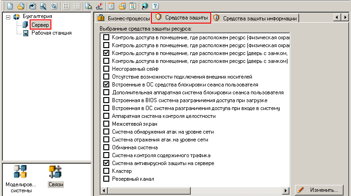Select Сервер in the resource tree

[x=40, y=25]
